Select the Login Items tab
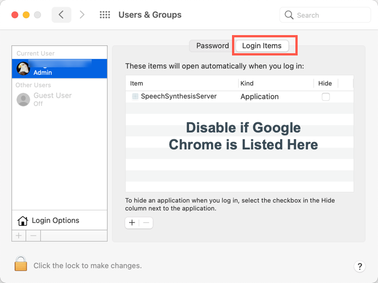The width and height of the screenshot is (378, 283). pyautogui.click(x=262, y=45)
